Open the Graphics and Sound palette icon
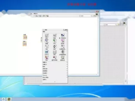The image size is (135, 101). 55,58
